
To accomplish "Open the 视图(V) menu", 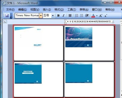I will pos(35,9).
